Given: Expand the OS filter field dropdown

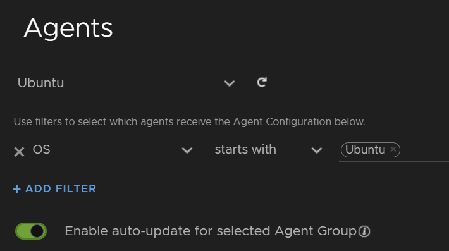Looking at the screenshot, I should point(112,150).
